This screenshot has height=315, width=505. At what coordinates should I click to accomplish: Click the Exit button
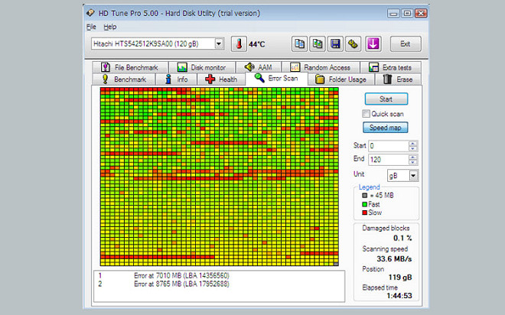coord(406,44)
